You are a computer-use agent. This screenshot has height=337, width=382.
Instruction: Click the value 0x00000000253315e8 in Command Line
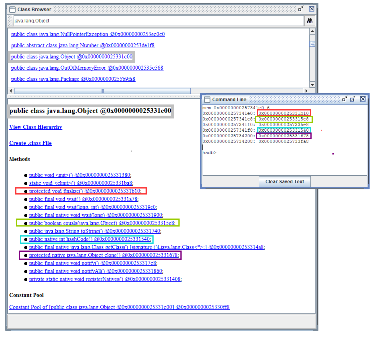click(x=284, y=119)
